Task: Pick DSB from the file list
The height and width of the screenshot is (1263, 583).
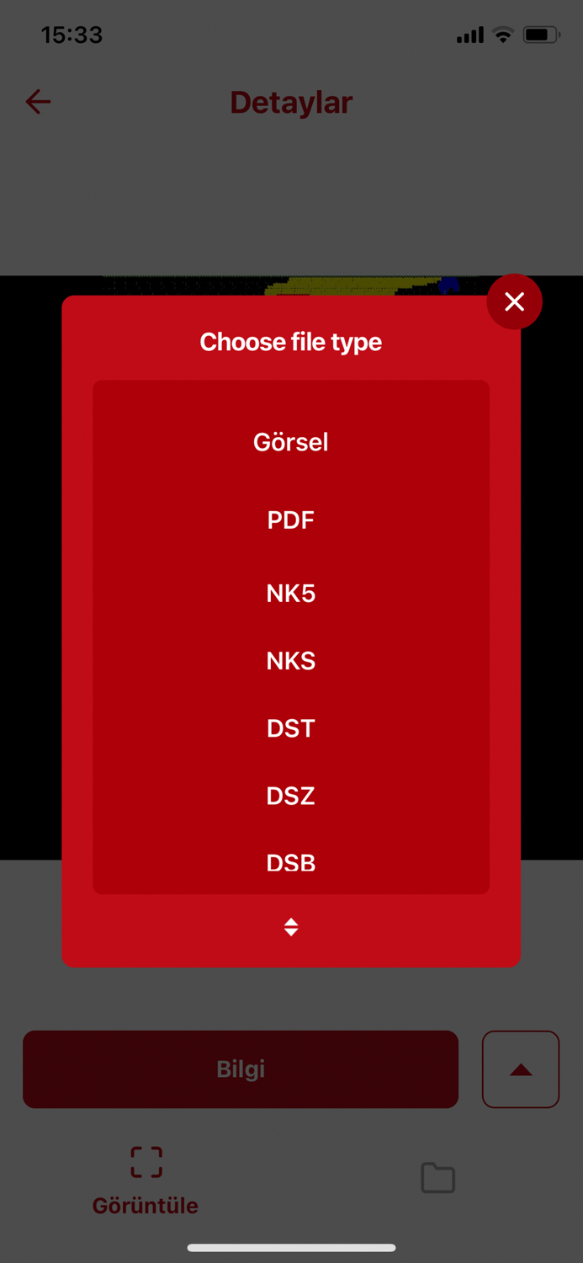Action: click(x=291, y=863)
